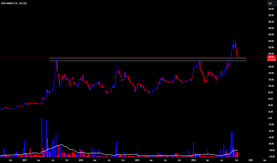This screenshot has width=277, height=163.
Task: Click the 60.00 price axis label
Action: tap(271, 99)
